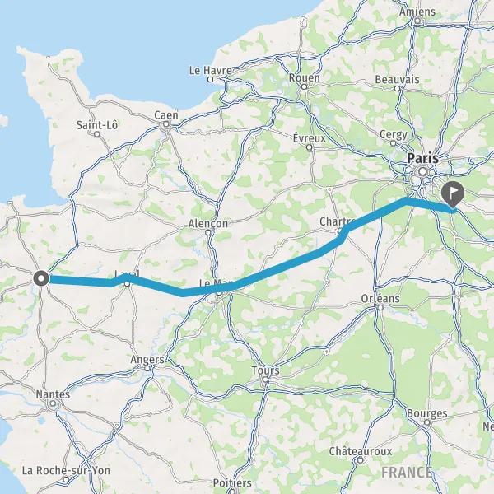Screen dimensions: 494x494
Task: Click the Tours city marker
Action: 266,380
